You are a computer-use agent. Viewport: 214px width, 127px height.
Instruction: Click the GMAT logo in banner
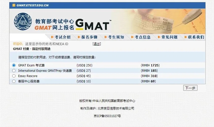click(93, 25)
